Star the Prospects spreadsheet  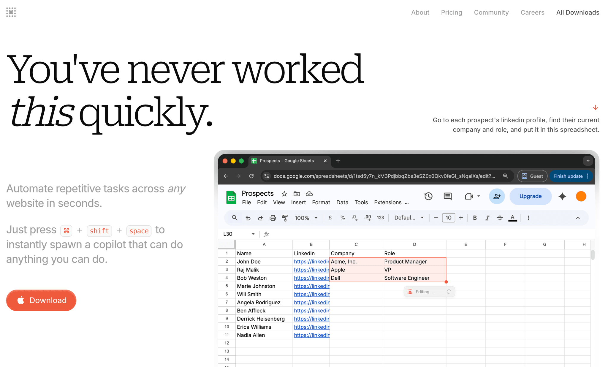(x=284, y=194)
